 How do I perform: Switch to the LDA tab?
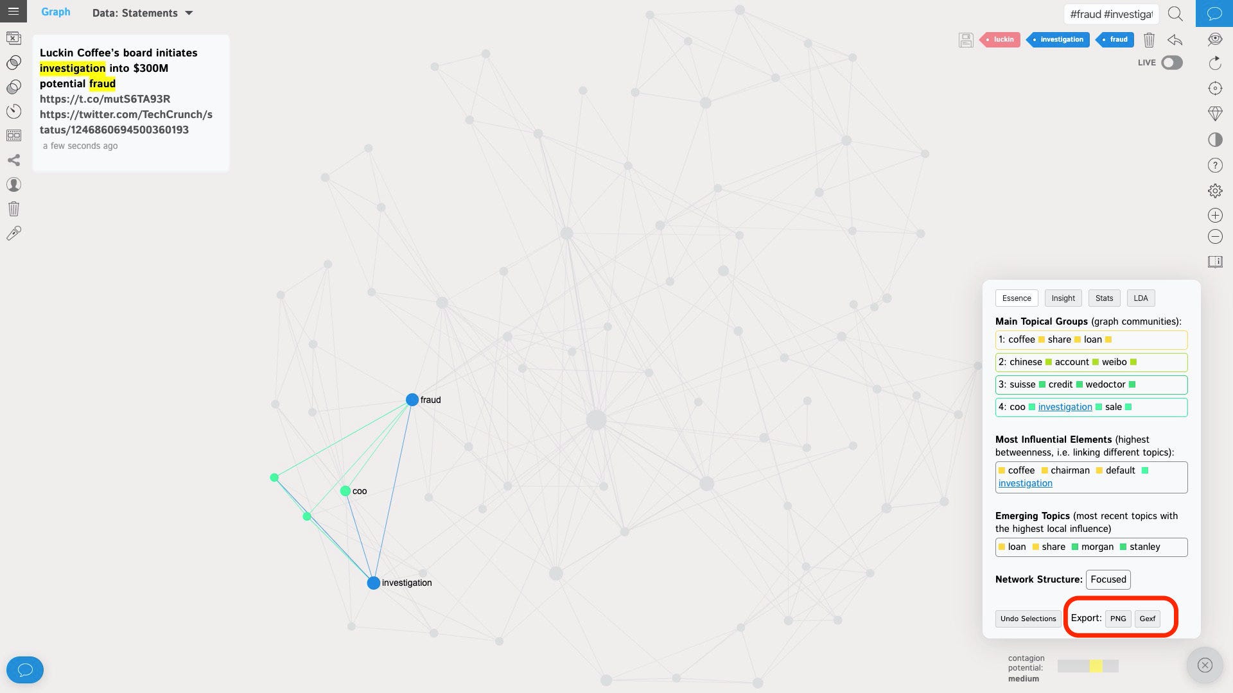coord(1141,298)
